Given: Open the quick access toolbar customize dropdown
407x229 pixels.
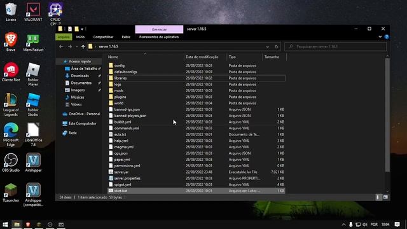Looking at the screenshot, I should tap(82, 29).
